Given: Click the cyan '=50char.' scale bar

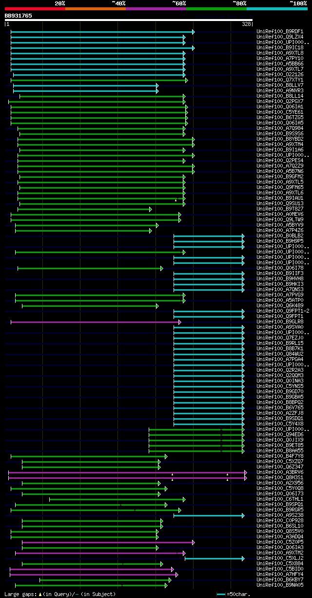Looking at the screenshot, I should [x=221, y=594].
